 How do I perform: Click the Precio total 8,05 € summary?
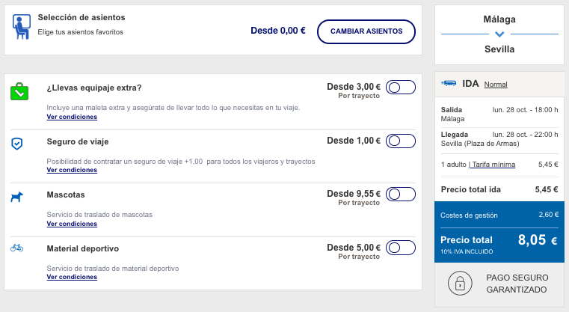[x=499, y=244]
